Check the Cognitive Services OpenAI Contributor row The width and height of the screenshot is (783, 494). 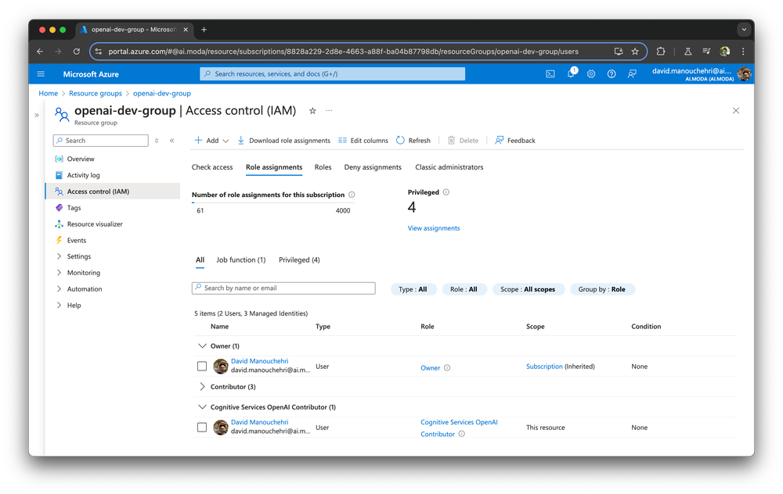coord(200,428)
